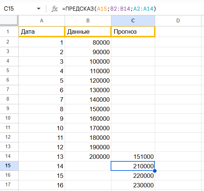Select row 15 header

(x=8, y=166)
